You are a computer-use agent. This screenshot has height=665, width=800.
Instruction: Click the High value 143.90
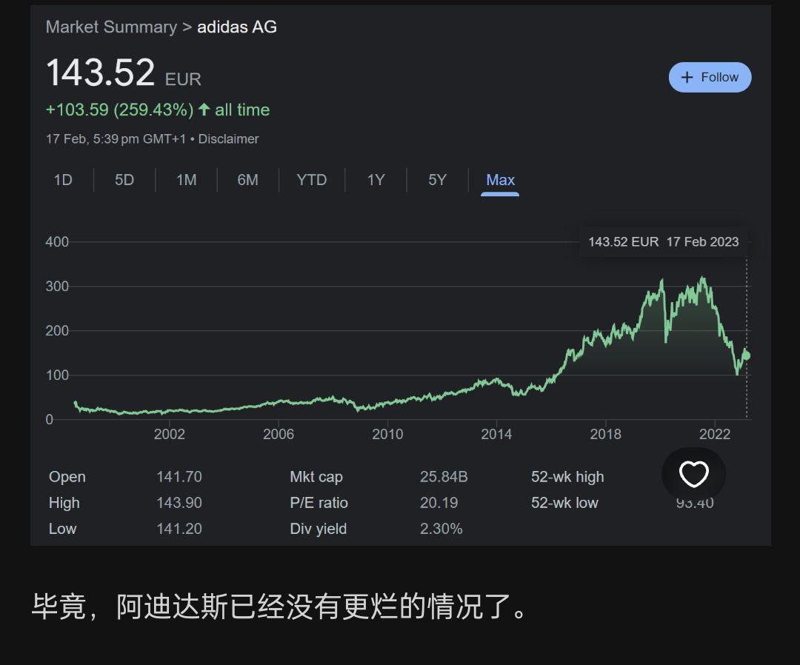(x=179, y=503)
